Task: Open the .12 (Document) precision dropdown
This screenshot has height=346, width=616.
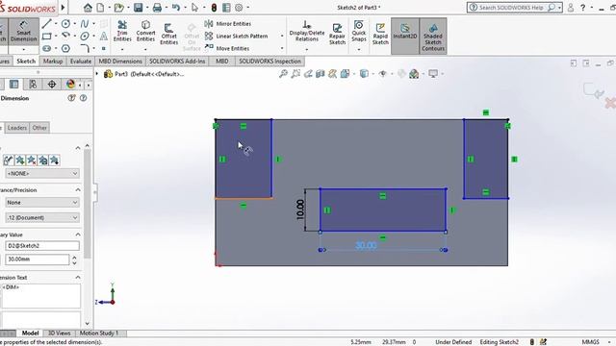Action: [x=42, y=218]
